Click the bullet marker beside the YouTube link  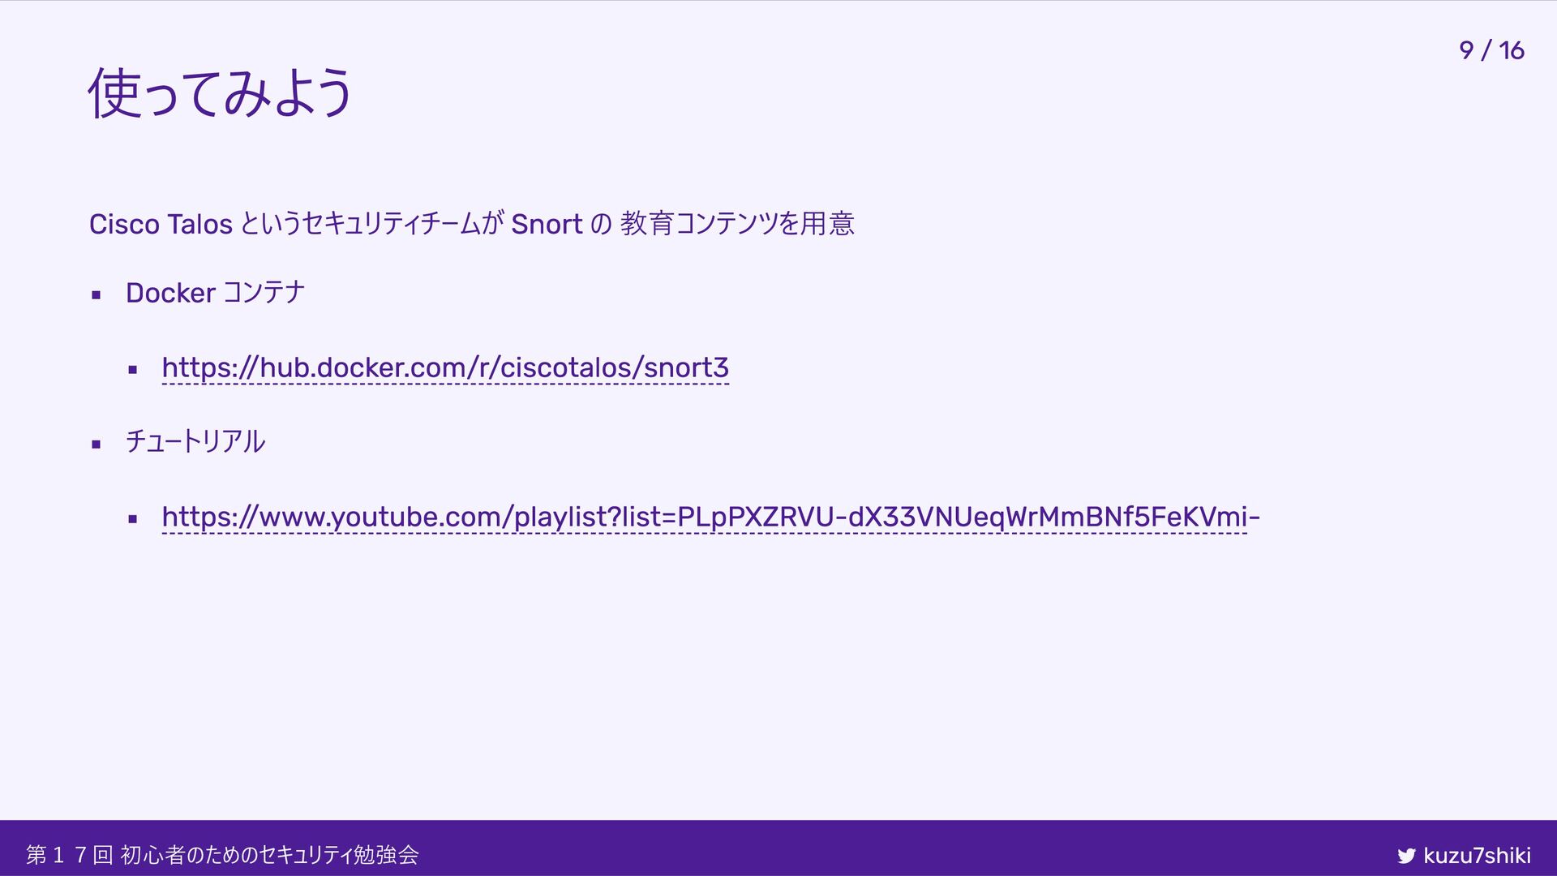tap(133, 519)
